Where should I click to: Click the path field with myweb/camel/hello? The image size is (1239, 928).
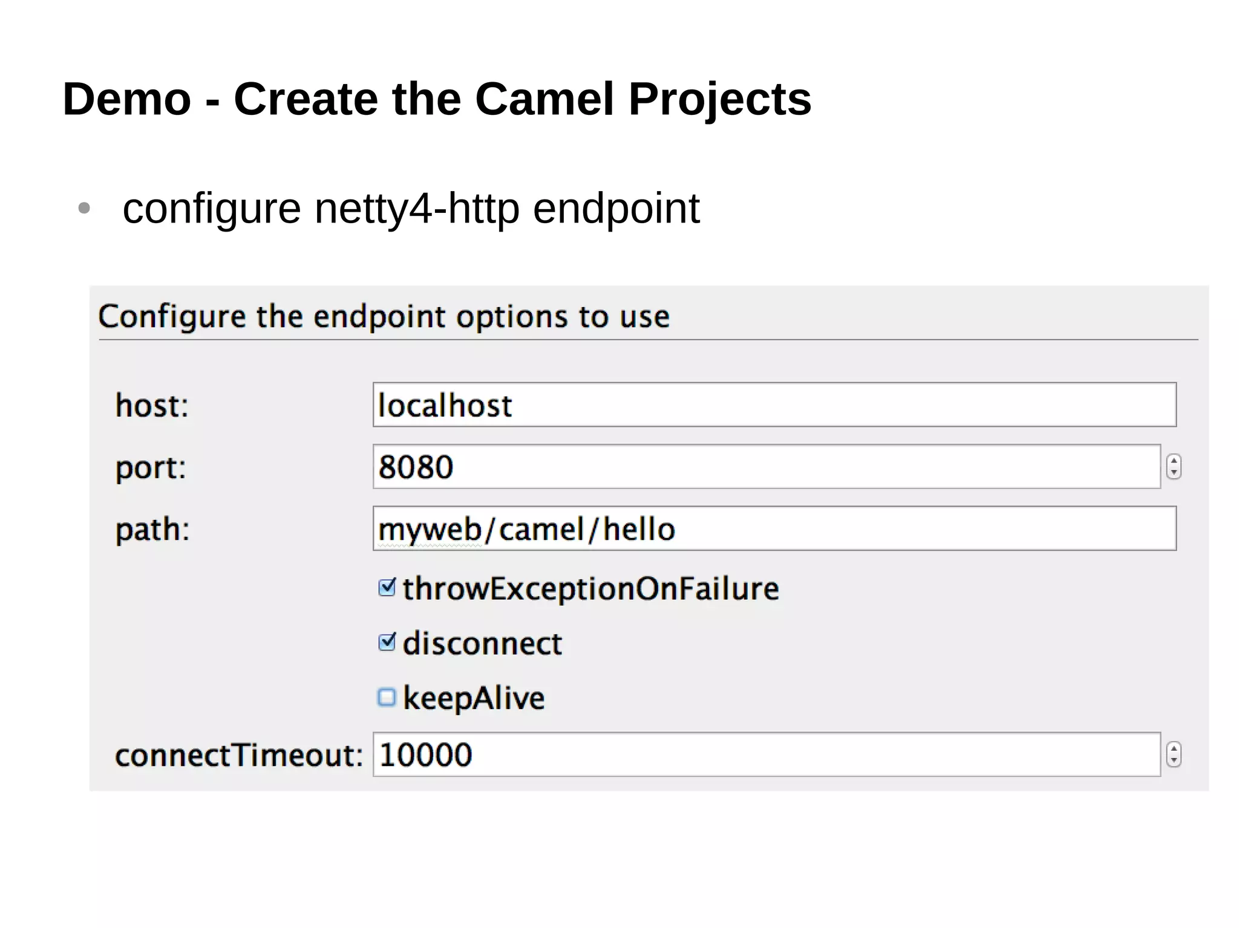774,528
